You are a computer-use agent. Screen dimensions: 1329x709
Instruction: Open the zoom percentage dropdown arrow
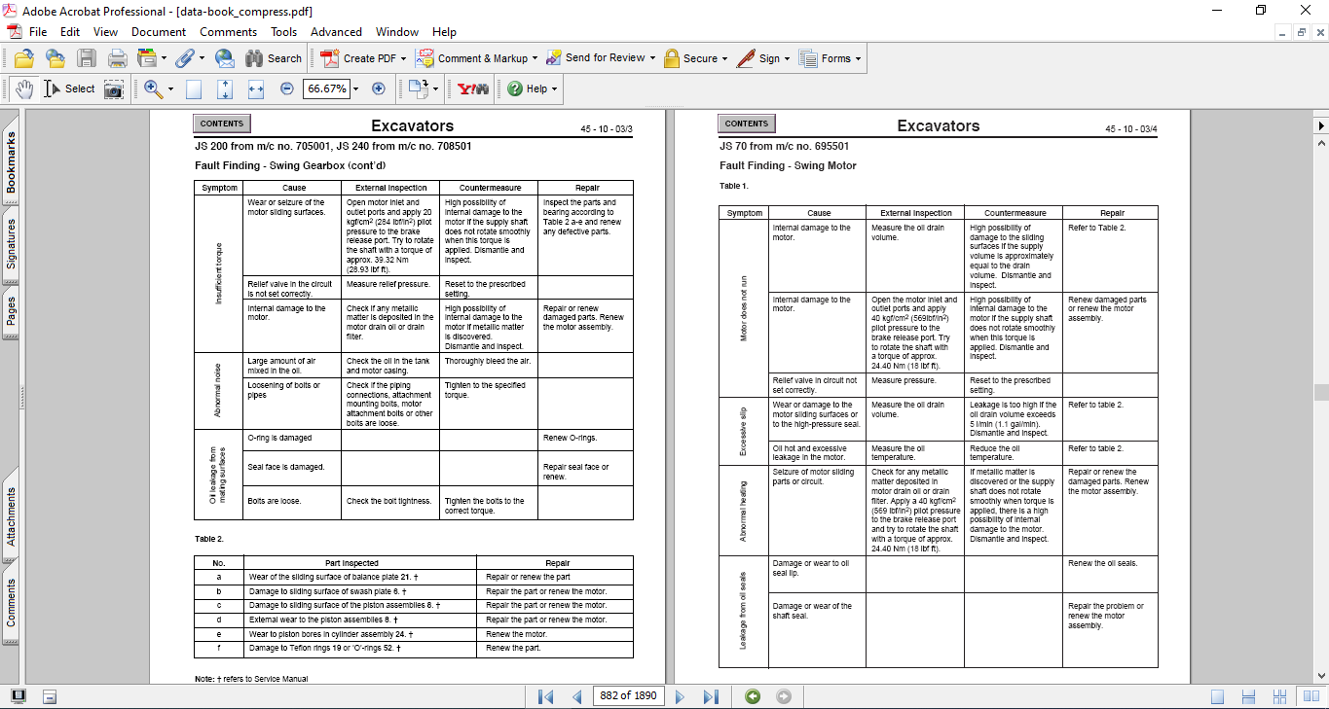356,89
